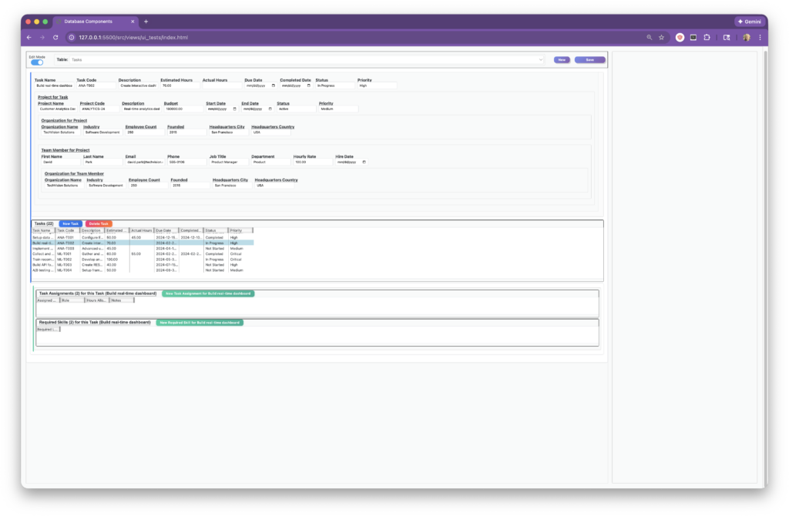Select the Database Components browser tab
The image size is (789, 516).
91,22
